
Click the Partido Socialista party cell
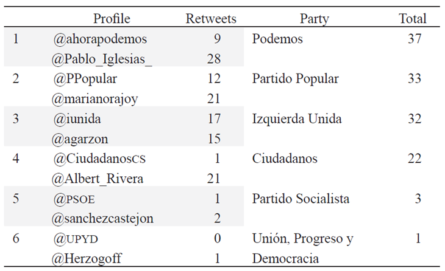(x=301, y=199)
